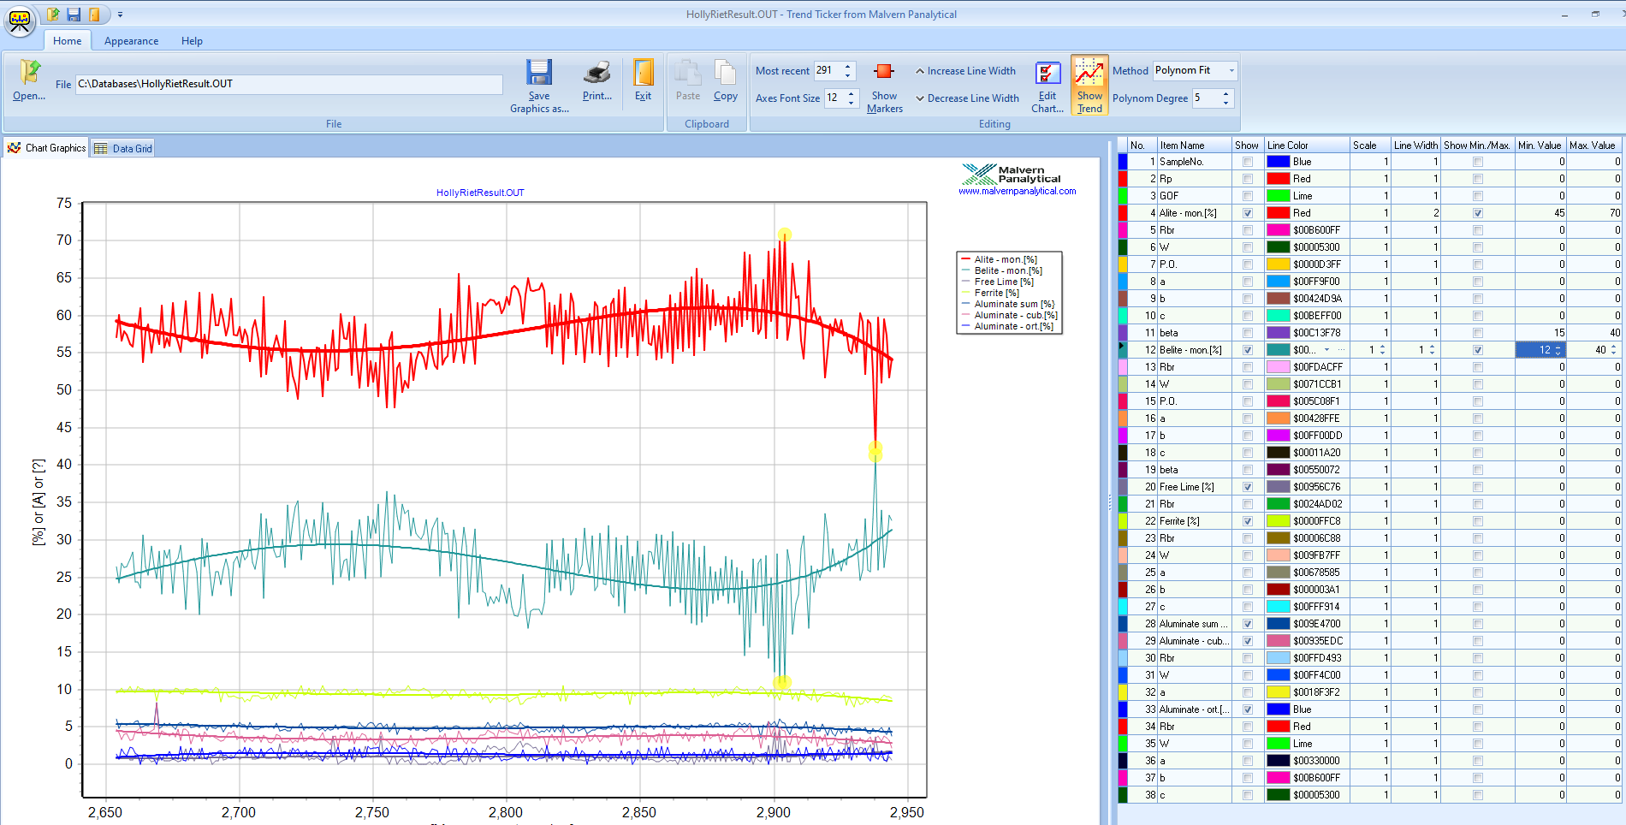Click HollyRietResult.OUT chart title
This screenshot has height=825, width=1626.
tap(480, 193)
